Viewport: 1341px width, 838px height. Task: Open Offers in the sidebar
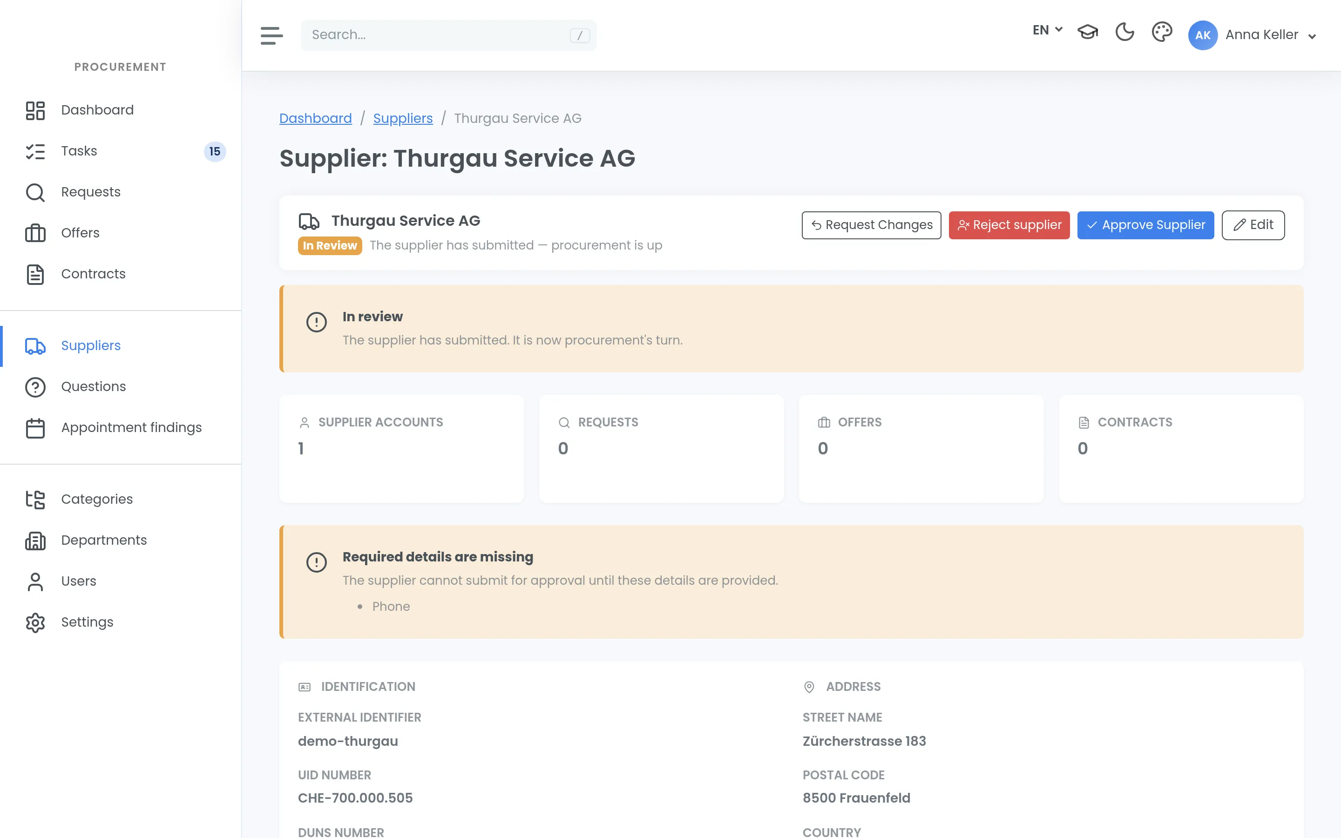(x=121, y=233)
